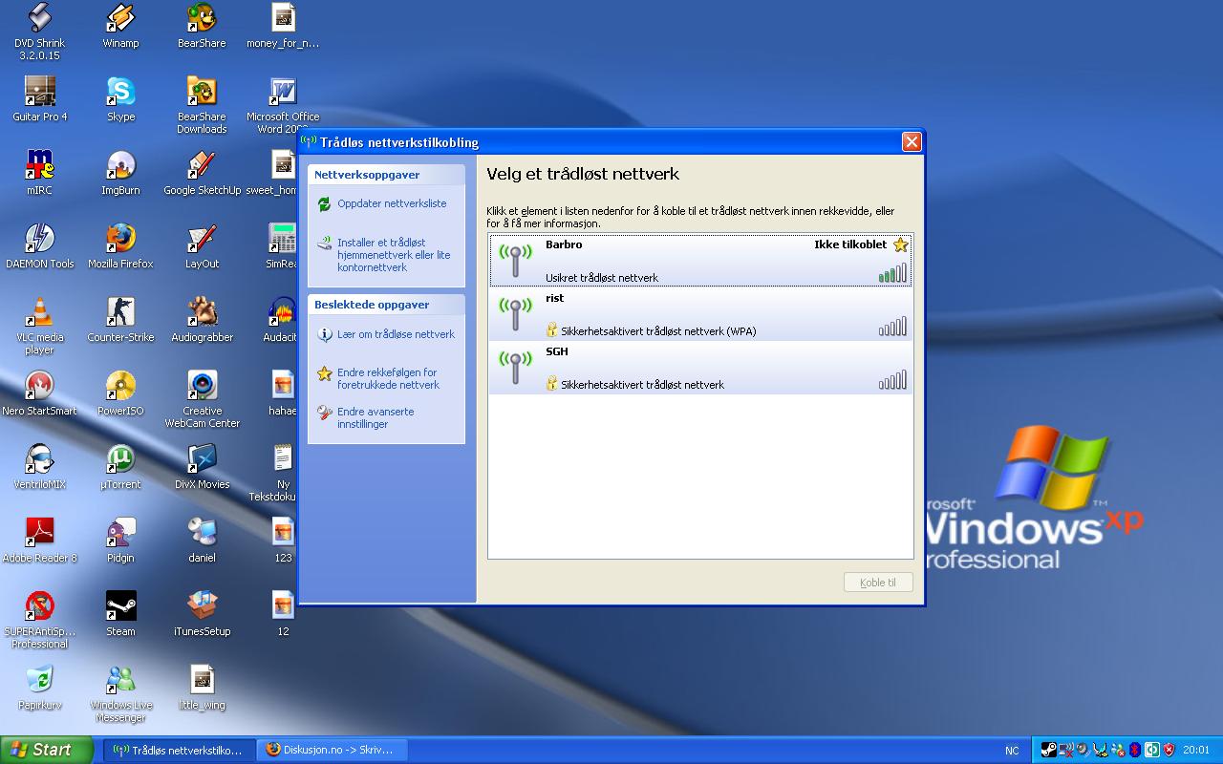Open the Start menu

(47, 750)
